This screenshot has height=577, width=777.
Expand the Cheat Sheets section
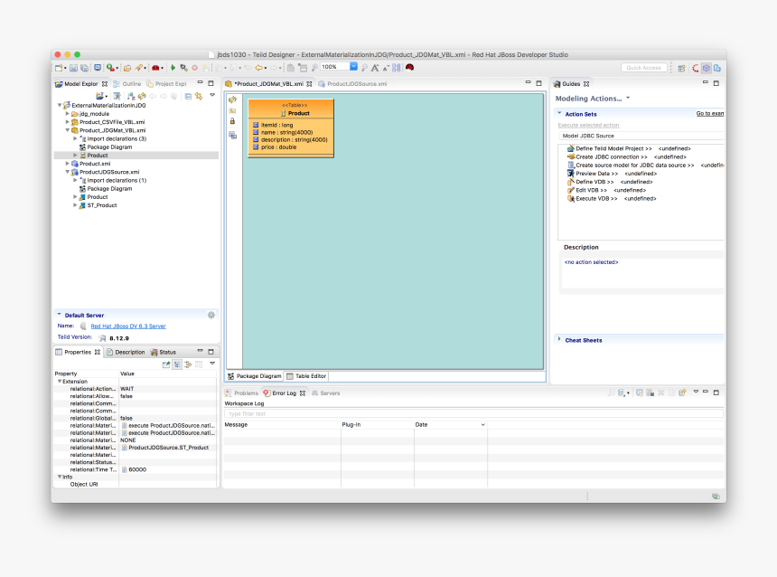559,340
